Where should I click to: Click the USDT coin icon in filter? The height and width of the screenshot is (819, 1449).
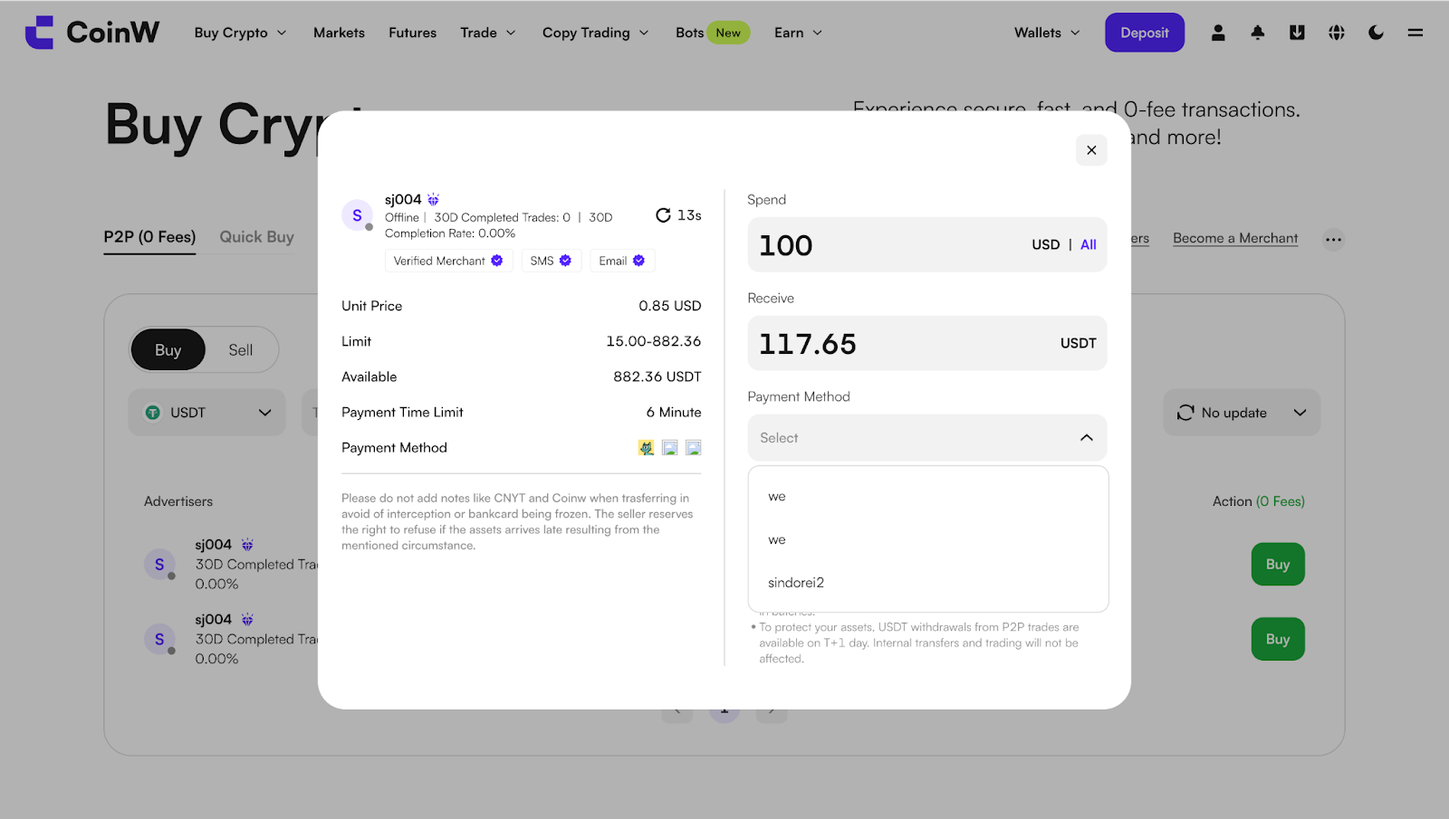point(153,413)
